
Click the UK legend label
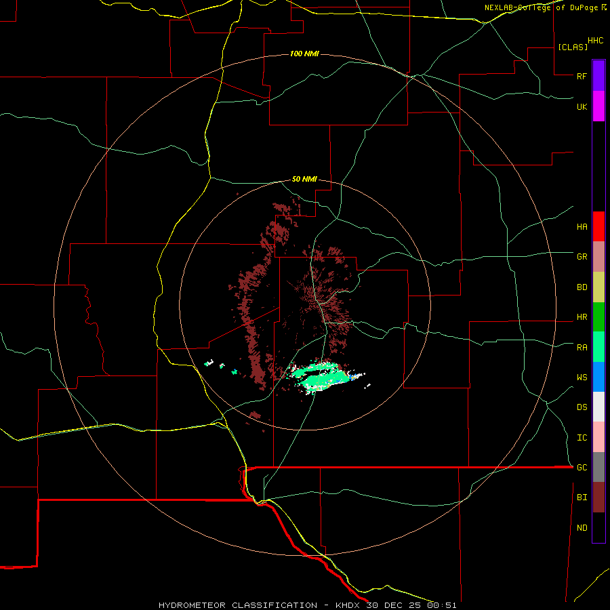pos(582,106)
